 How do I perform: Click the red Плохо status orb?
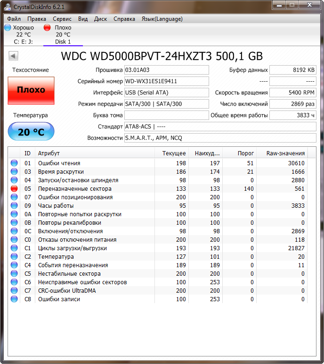47,27
